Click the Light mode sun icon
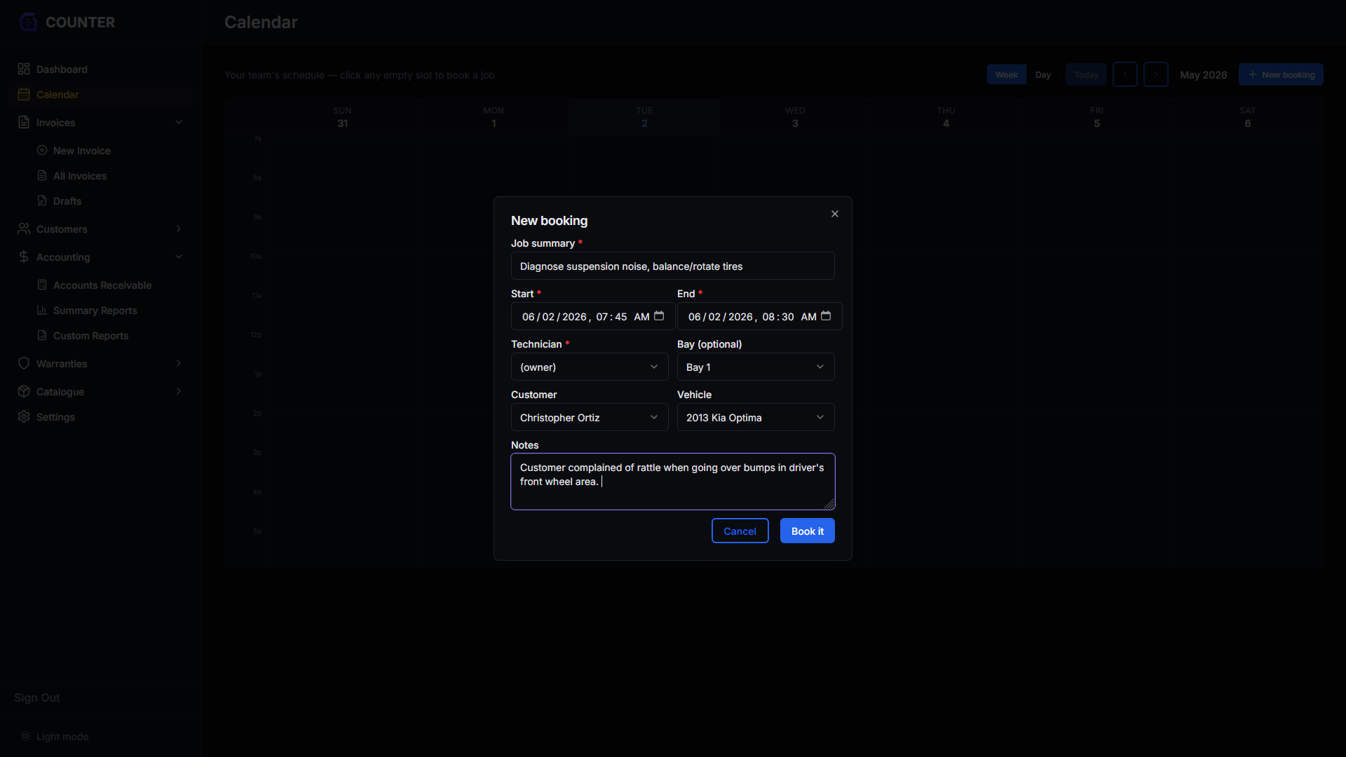The image size is (1346, 757). (25, 736)
